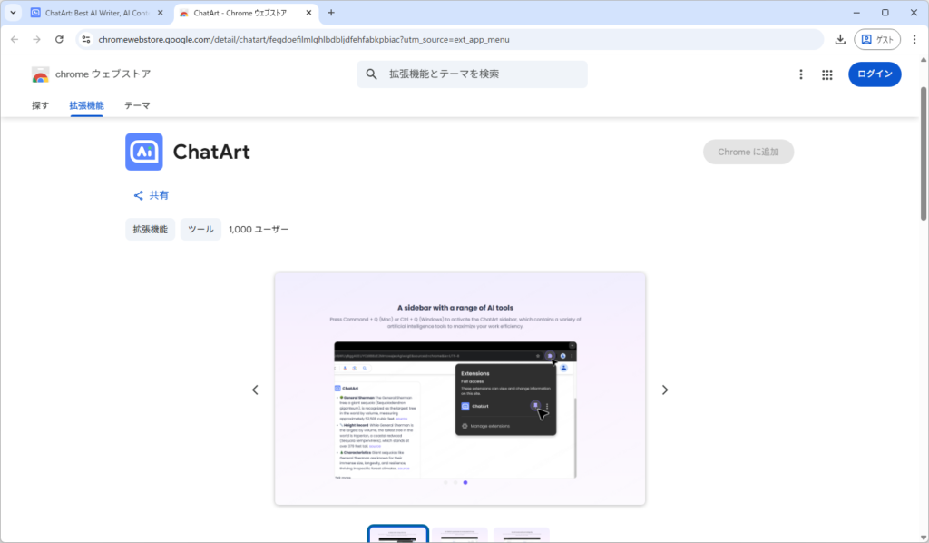929x543 pixels.
Task: Click the ログイン button
Action: click(874, 74)
